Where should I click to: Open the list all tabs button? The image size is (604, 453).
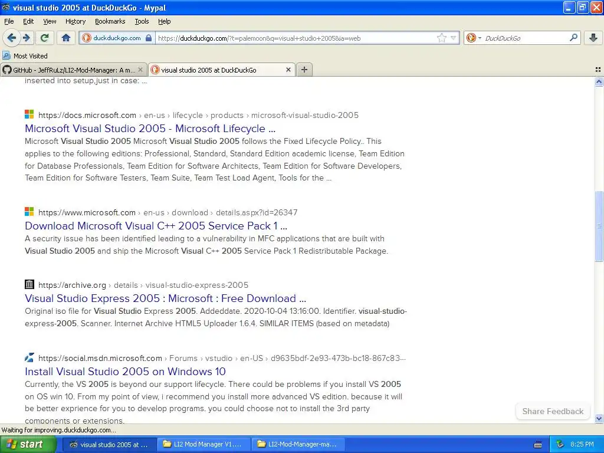click(x=598, y=70)
